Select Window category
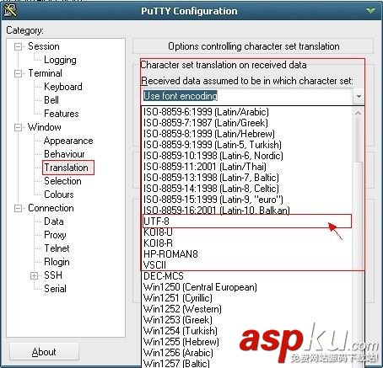 tap(44, 127)
